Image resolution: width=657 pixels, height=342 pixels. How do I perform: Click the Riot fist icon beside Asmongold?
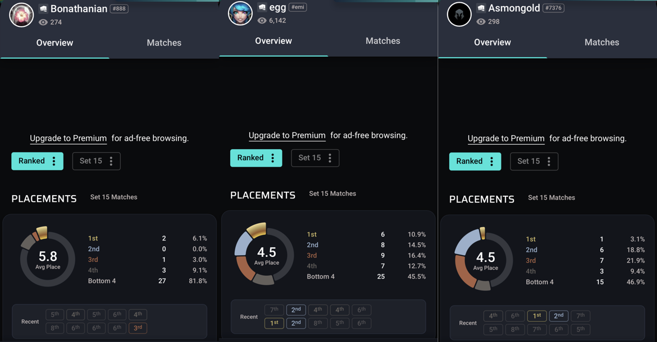[481, 8]
